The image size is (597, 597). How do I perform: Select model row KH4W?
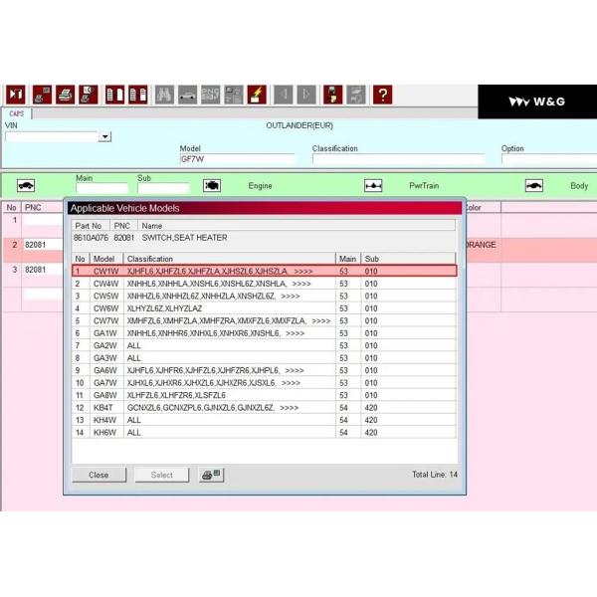(265, 420)
